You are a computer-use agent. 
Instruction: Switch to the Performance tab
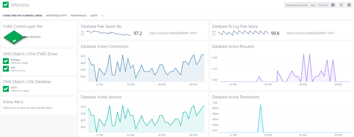(78, 16)
